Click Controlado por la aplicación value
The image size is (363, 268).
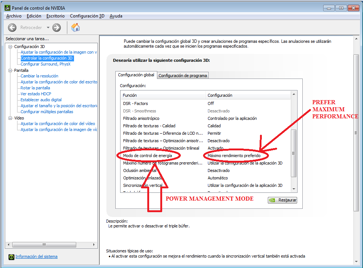pyautogui.click(x=232, y=118)
